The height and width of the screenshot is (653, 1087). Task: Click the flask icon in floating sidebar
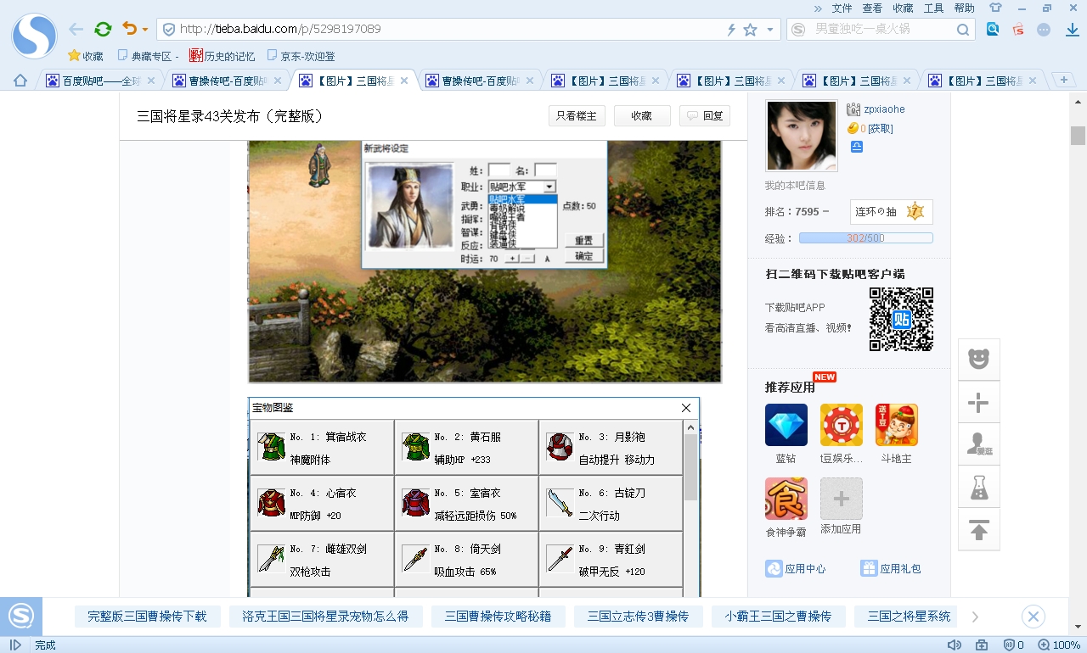[979, 488]
